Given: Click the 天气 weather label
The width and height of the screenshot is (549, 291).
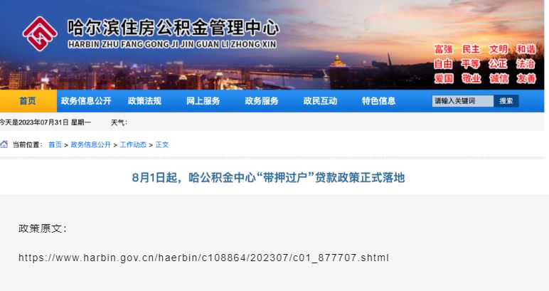Looking at the screenshot, I should pyautogui.click(x=119, y=122).
